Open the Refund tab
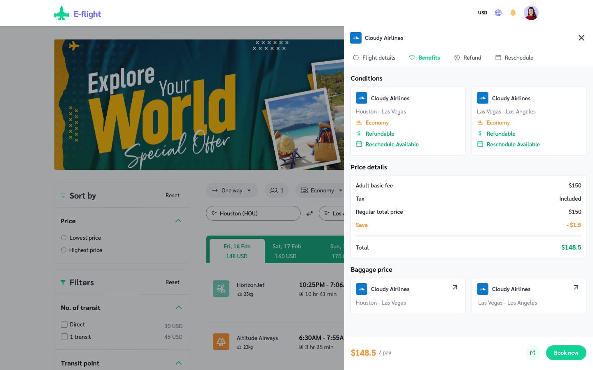Image resolution: width=593 pixels, height=370 pixels. (467, 58)
